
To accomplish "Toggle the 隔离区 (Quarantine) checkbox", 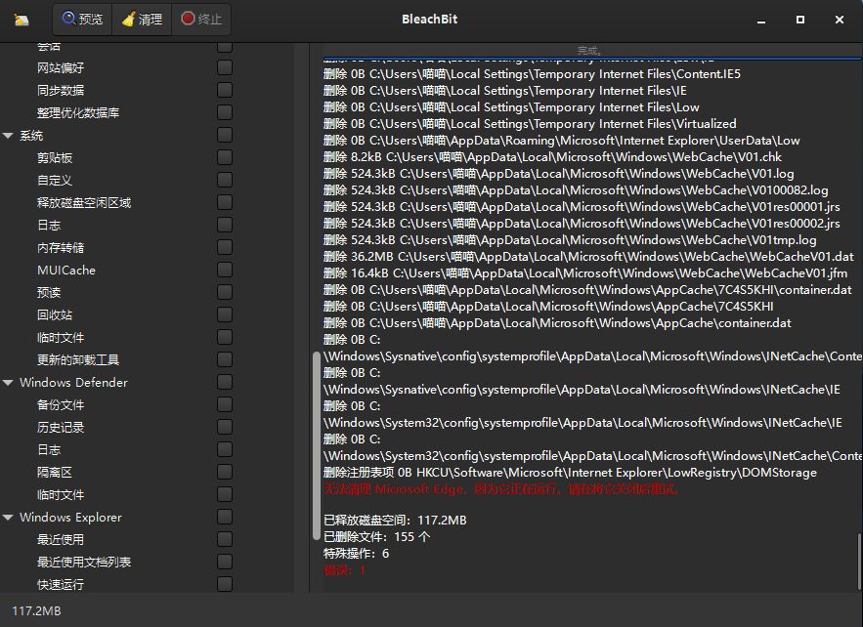I will 225,472.
